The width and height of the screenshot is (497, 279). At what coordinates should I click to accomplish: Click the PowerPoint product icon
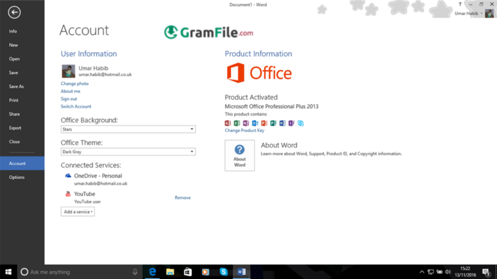click(264, 123)
